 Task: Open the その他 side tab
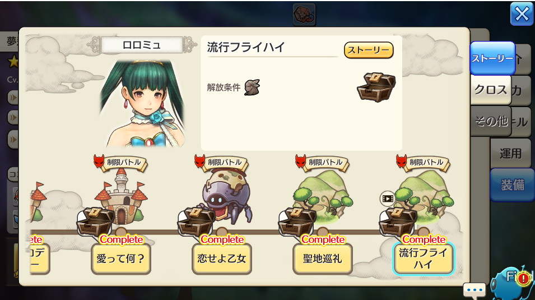coord(491,121)
